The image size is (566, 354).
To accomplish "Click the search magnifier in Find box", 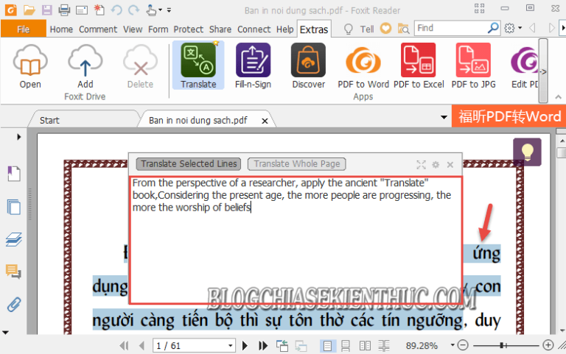I will (x=493, y=28).
